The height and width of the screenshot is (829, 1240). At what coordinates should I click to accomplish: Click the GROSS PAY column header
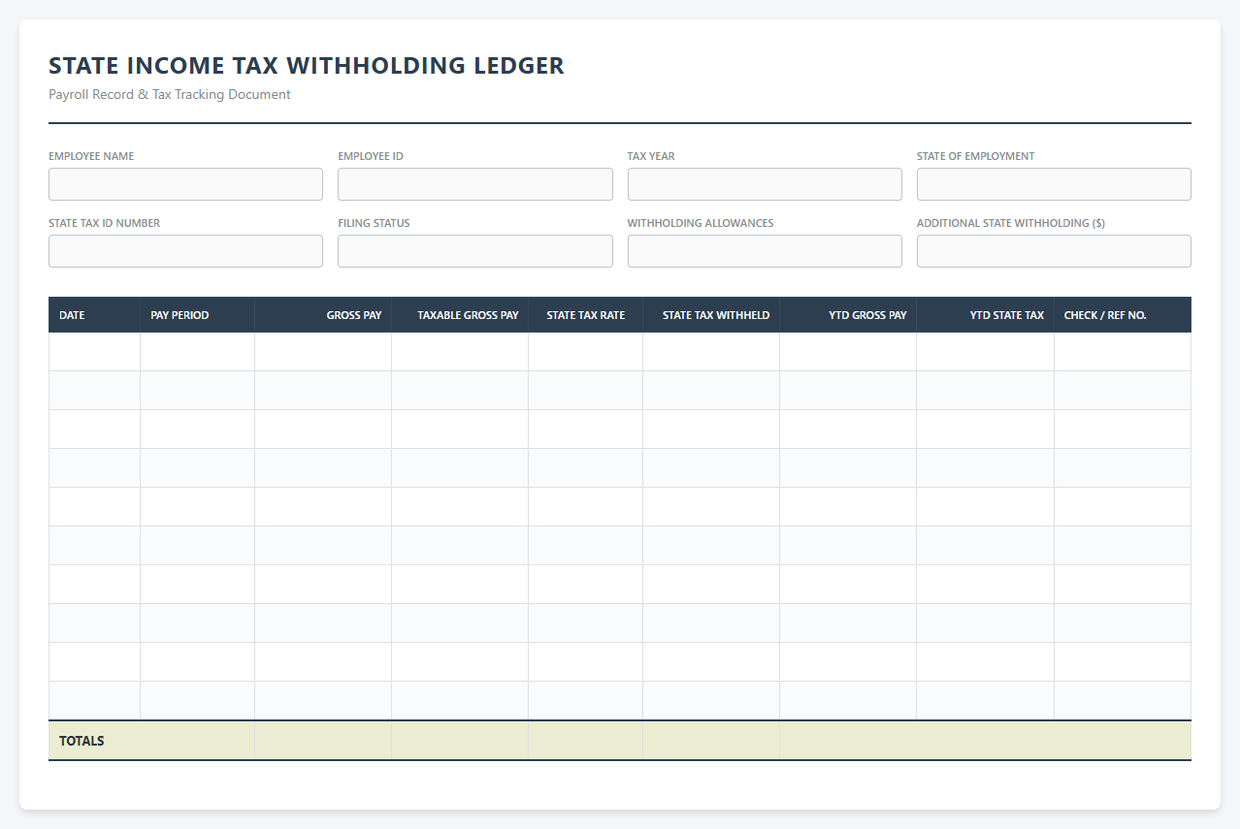click(x=323, y=315)
